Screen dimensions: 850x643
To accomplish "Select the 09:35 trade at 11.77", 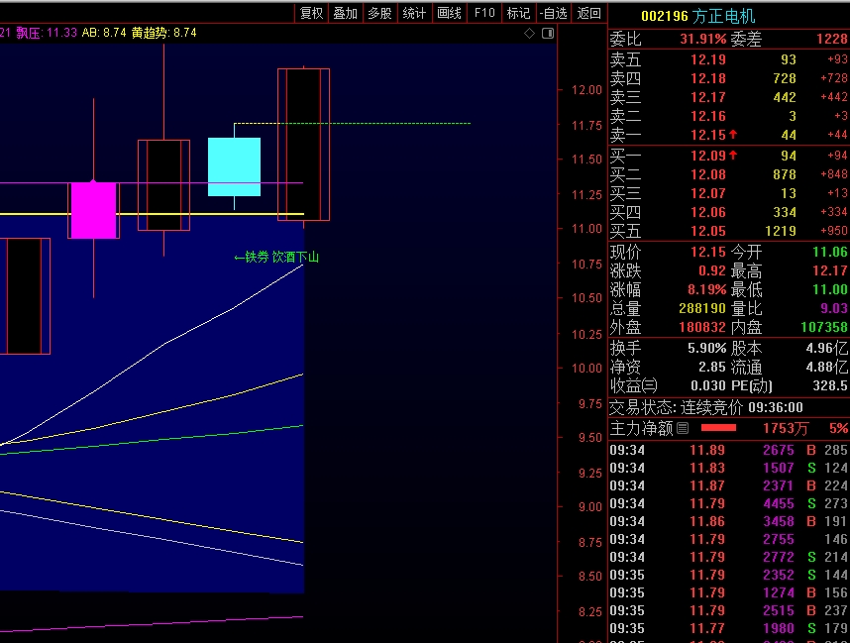I will coord(729,628).
